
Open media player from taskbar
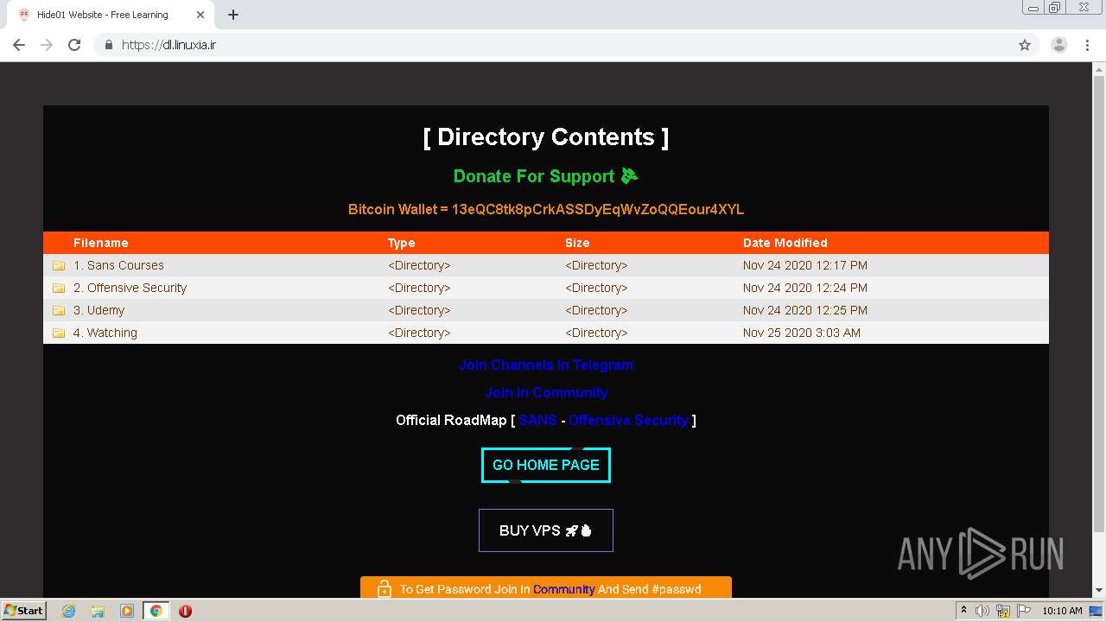pyautogui.click(x=127, y=611)
